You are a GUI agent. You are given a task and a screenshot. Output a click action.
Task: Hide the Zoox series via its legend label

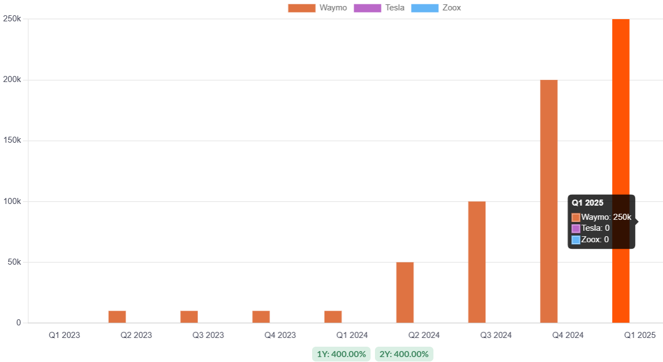point(451,8)
